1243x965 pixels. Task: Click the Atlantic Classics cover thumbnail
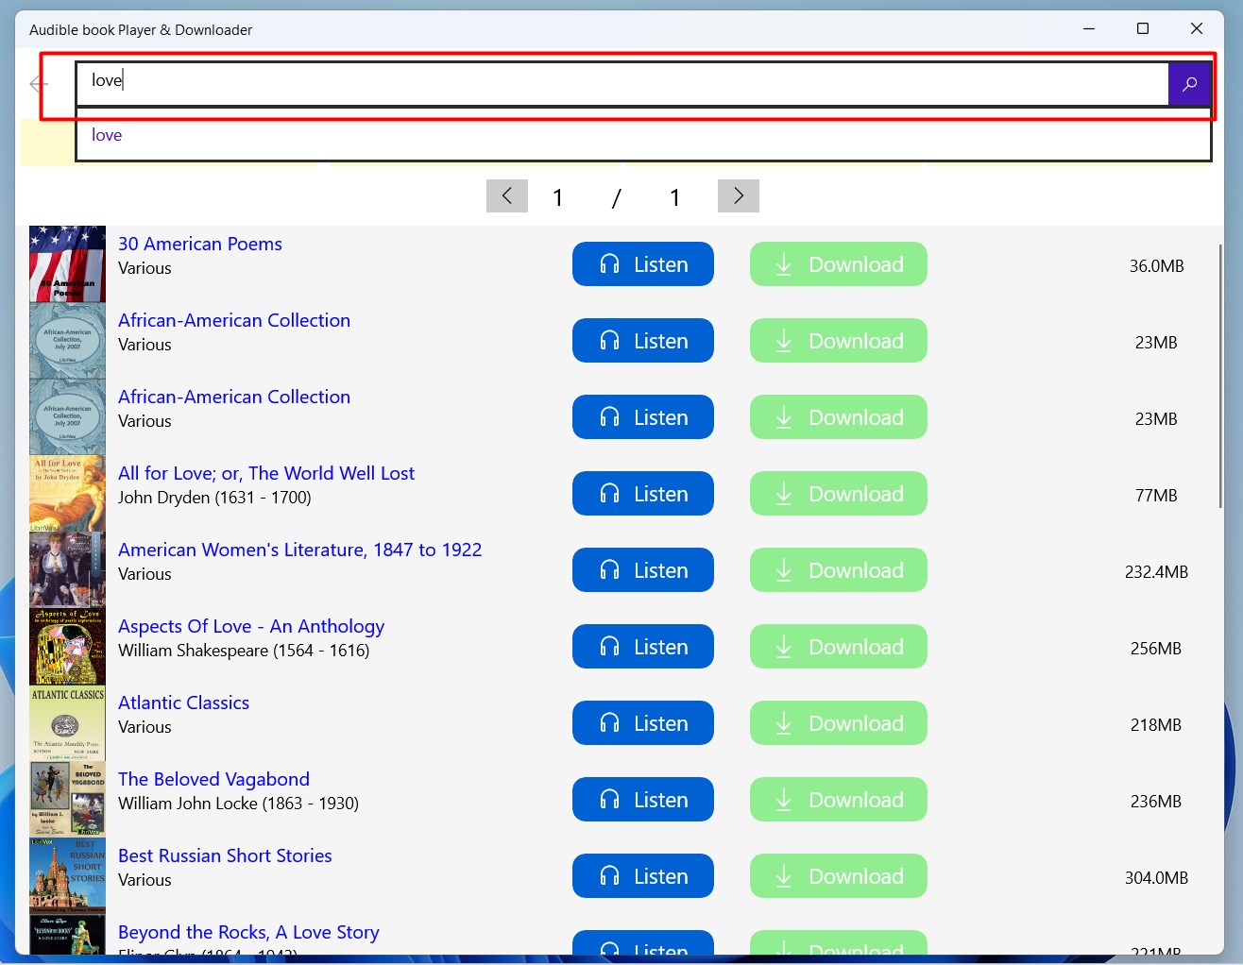coord(67,722)
